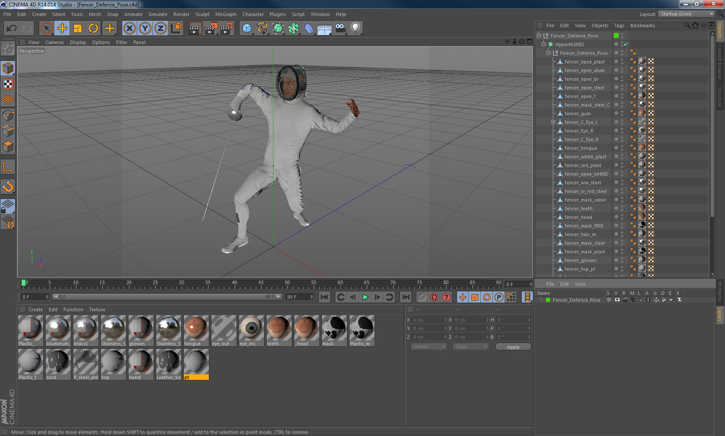Open the floor/environment objects icon
Screen dimensions: 725x436
click(x=325, y=28)
